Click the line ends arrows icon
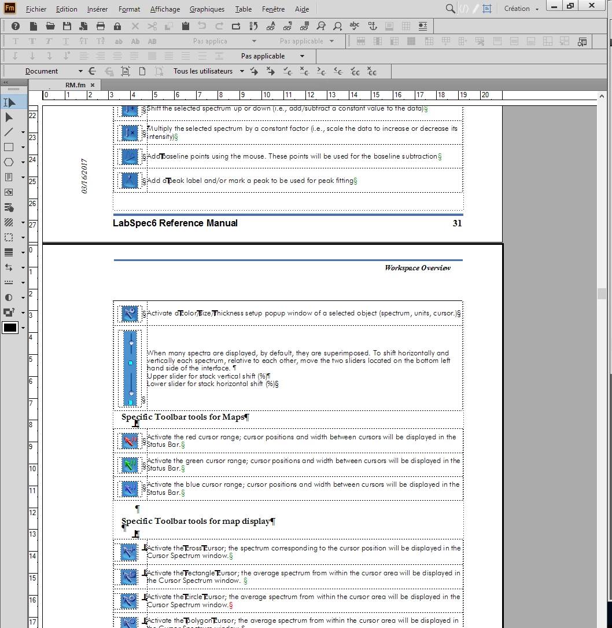Image resolution: width=612 pixels, height=628 pixels. pos(9,267)
